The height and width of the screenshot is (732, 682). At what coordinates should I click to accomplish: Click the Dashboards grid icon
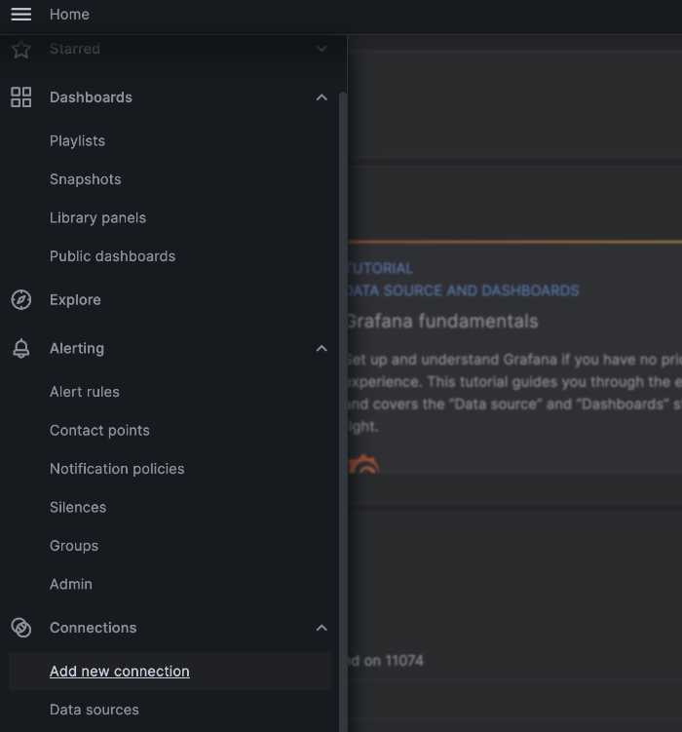[21, 97]
